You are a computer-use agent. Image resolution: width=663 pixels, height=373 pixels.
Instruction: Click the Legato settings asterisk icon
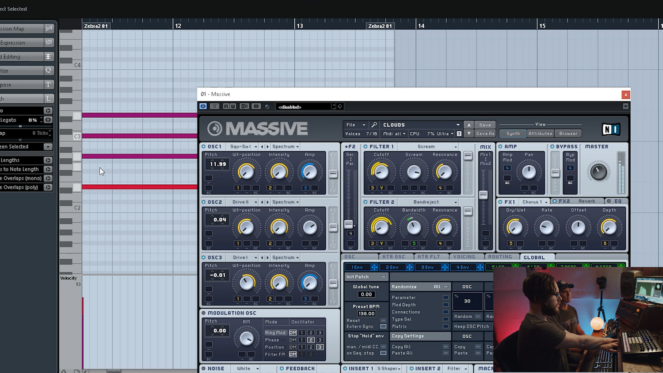(x=48, y=120)
